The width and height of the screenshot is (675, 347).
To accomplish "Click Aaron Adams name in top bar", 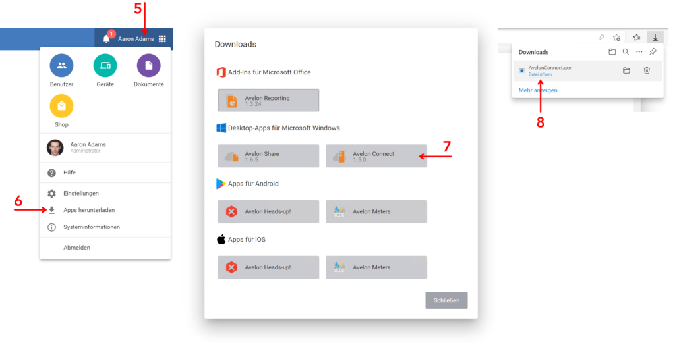I will (x=136, y=39).
